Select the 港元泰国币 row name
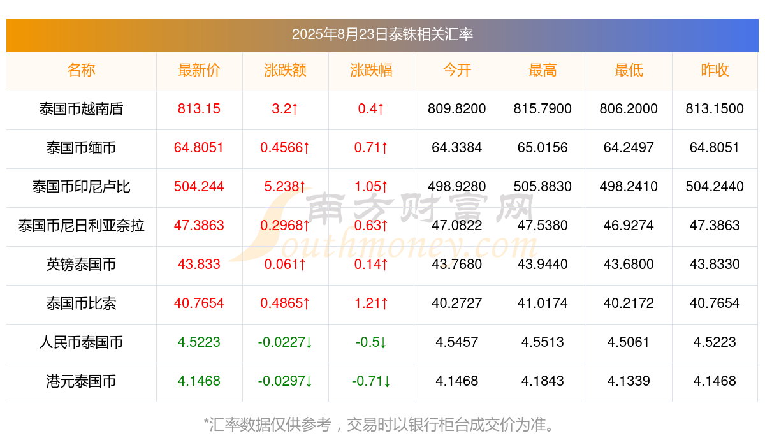The height and width of the screenshot is (445, 765). pos(81,381)
